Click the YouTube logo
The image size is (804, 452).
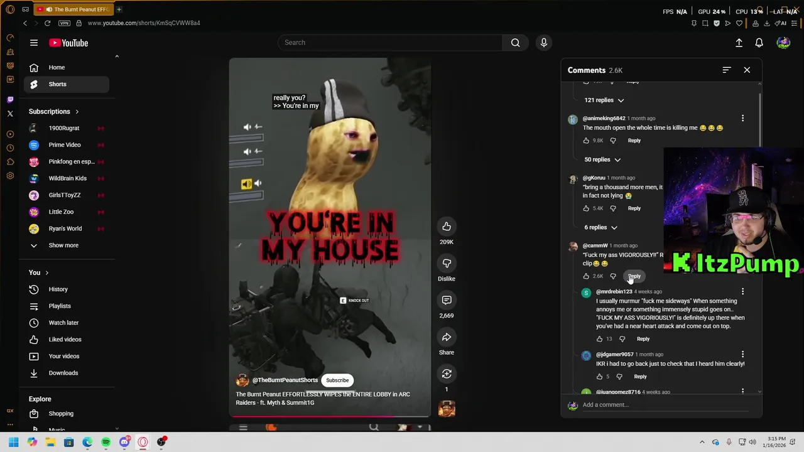(x=69, y=43)
